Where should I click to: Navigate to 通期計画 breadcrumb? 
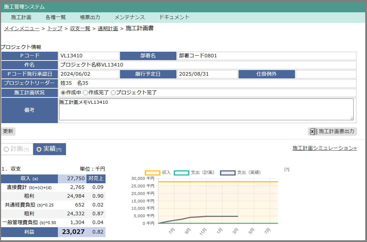click(x=108, y=28)
